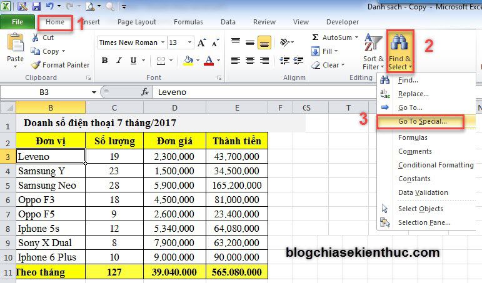The width and height of the screenshot is (482, 283).
Task: Click the Fill down icon
Action: pyautogui.click(x=315, y=51)
